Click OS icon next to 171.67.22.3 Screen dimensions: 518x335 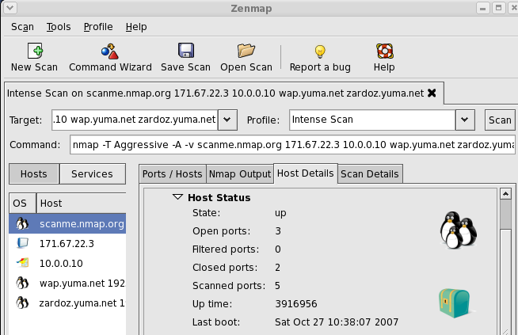click(x=22, y=243)
